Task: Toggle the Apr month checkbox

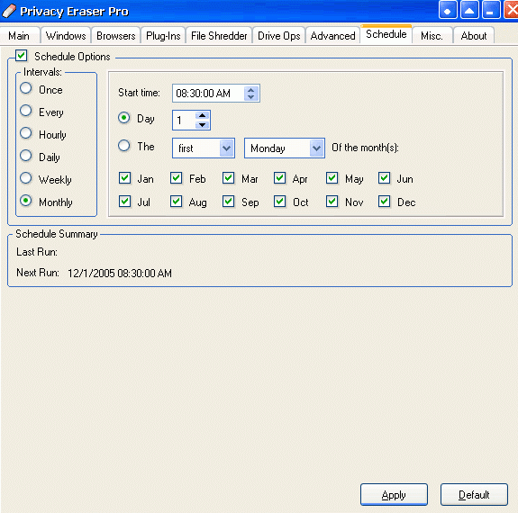Action: [280, 178]
